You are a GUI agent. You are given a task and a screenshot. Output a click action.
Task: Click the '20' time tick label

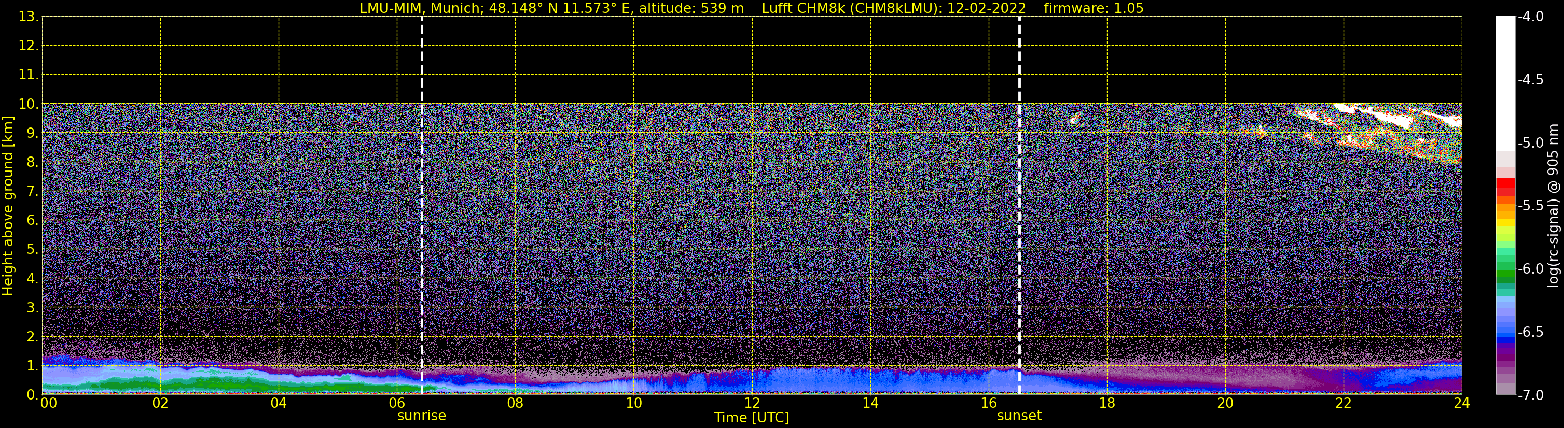click(x=1225, y=403)
